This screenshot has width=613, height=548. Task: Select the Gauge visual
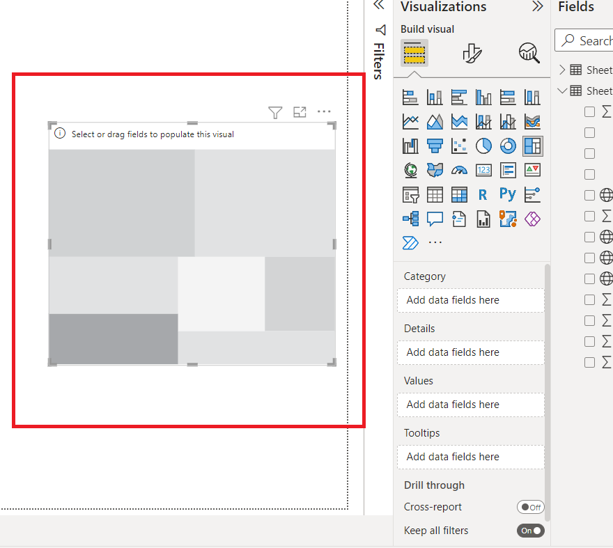tap(459, 170)
